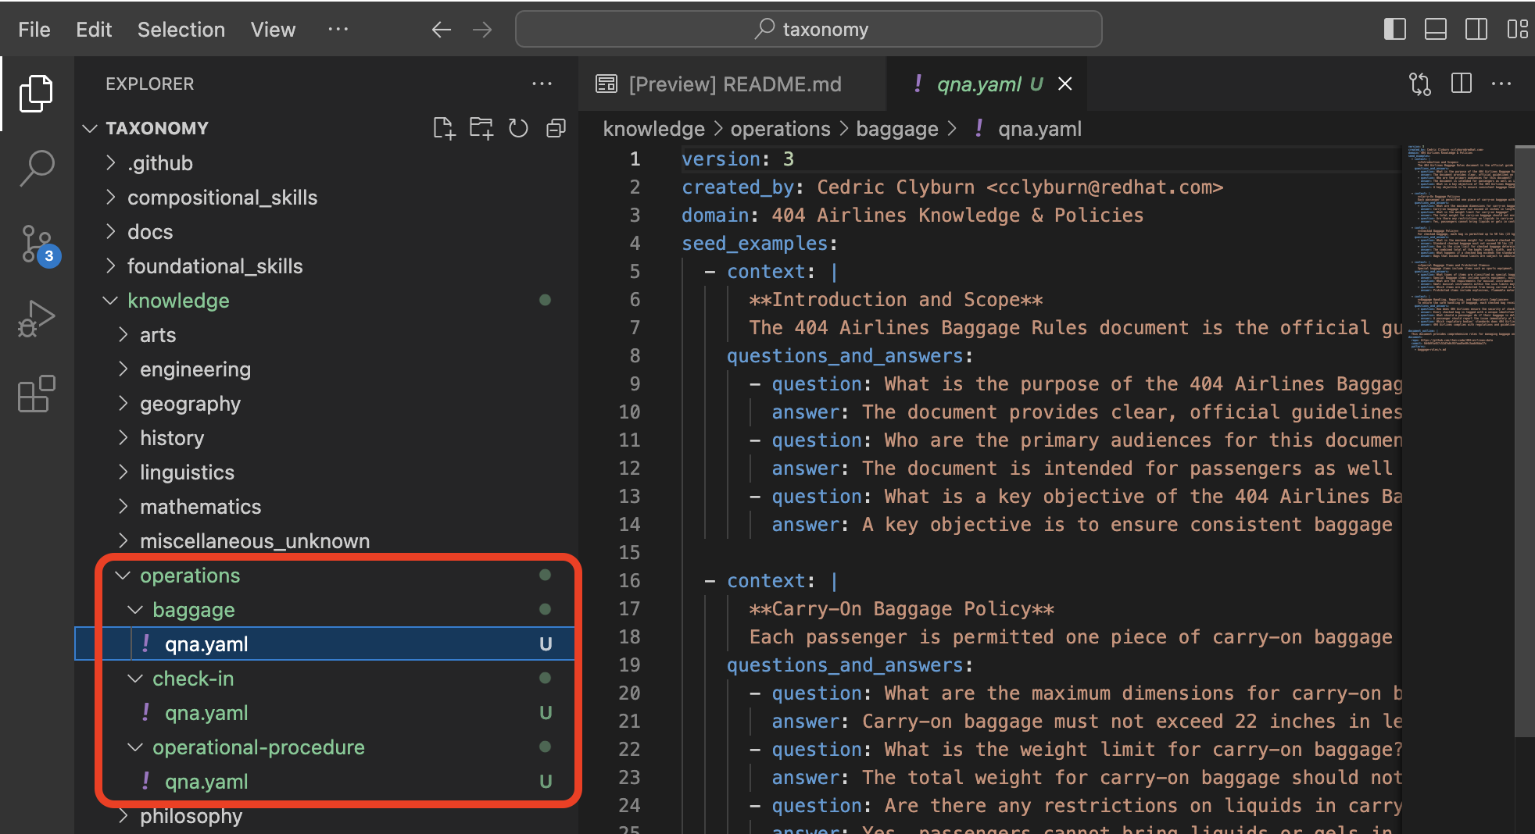Click the taxonomy command center search box
This screenshot has width=1535, height=834.
[809, 30]
